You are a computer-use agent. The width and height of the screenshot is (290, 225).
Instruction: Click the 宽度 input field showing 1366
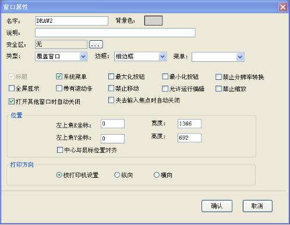[189, 124]
